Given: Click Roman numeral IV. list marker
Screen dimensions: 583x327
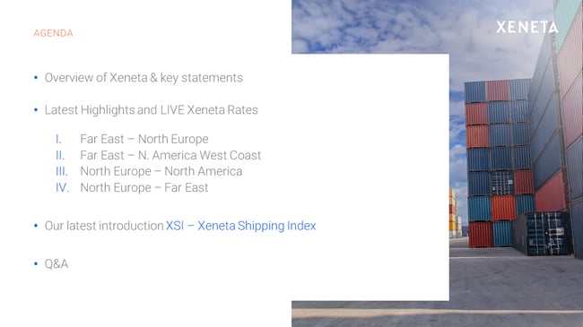Looking at the screenshot, I should click(x=63, y=187).
